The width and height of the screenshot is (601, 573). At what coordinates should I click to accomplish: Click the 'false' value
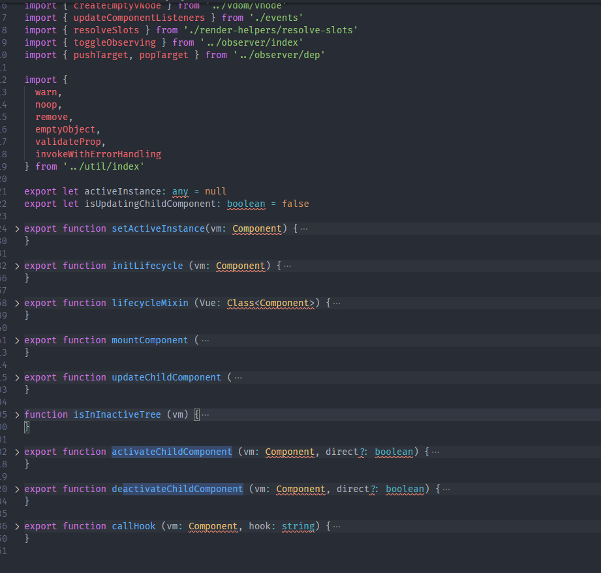click(296, 204)
